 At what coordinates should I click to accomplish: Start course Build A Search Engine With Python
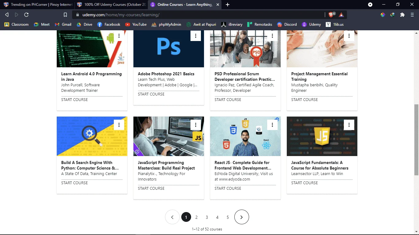pos(75,183)
